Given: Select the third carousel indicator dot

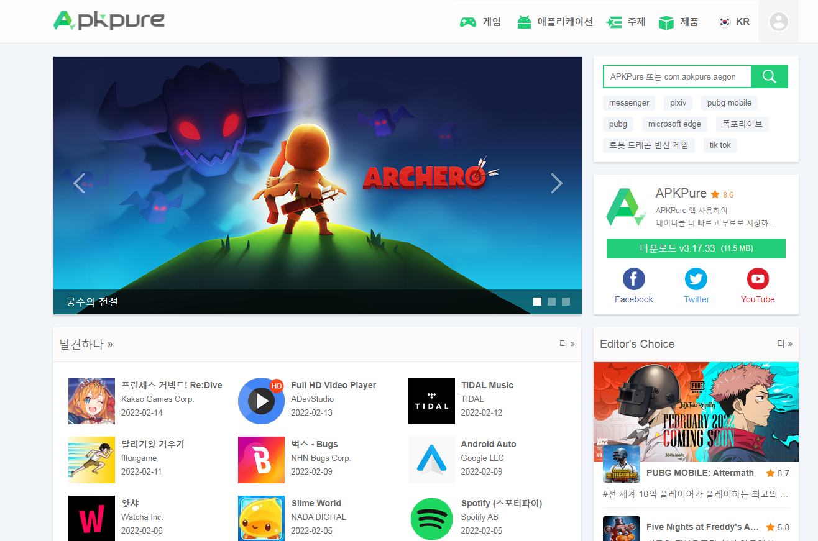Looking at the screenshot, I should (566, 302).
